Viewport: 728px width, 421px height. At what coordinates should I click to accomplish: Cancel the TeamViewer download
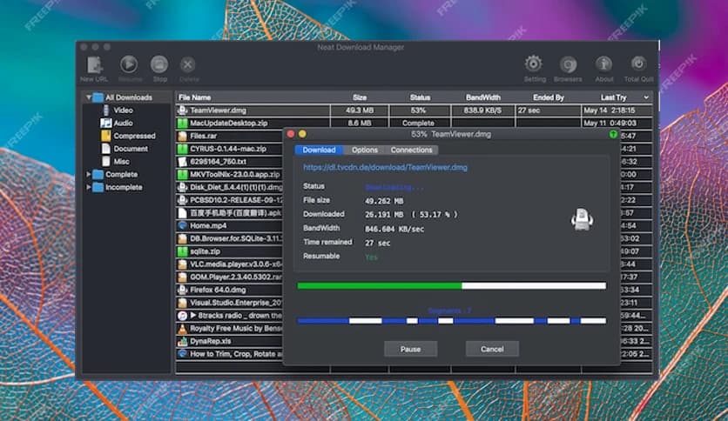pyautogui.click(x=492, y=349)
